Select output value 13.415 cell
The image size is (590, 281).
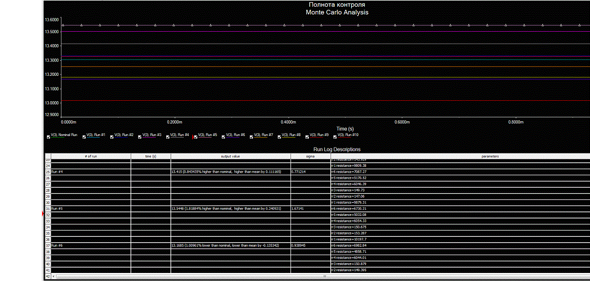(231, 172)
